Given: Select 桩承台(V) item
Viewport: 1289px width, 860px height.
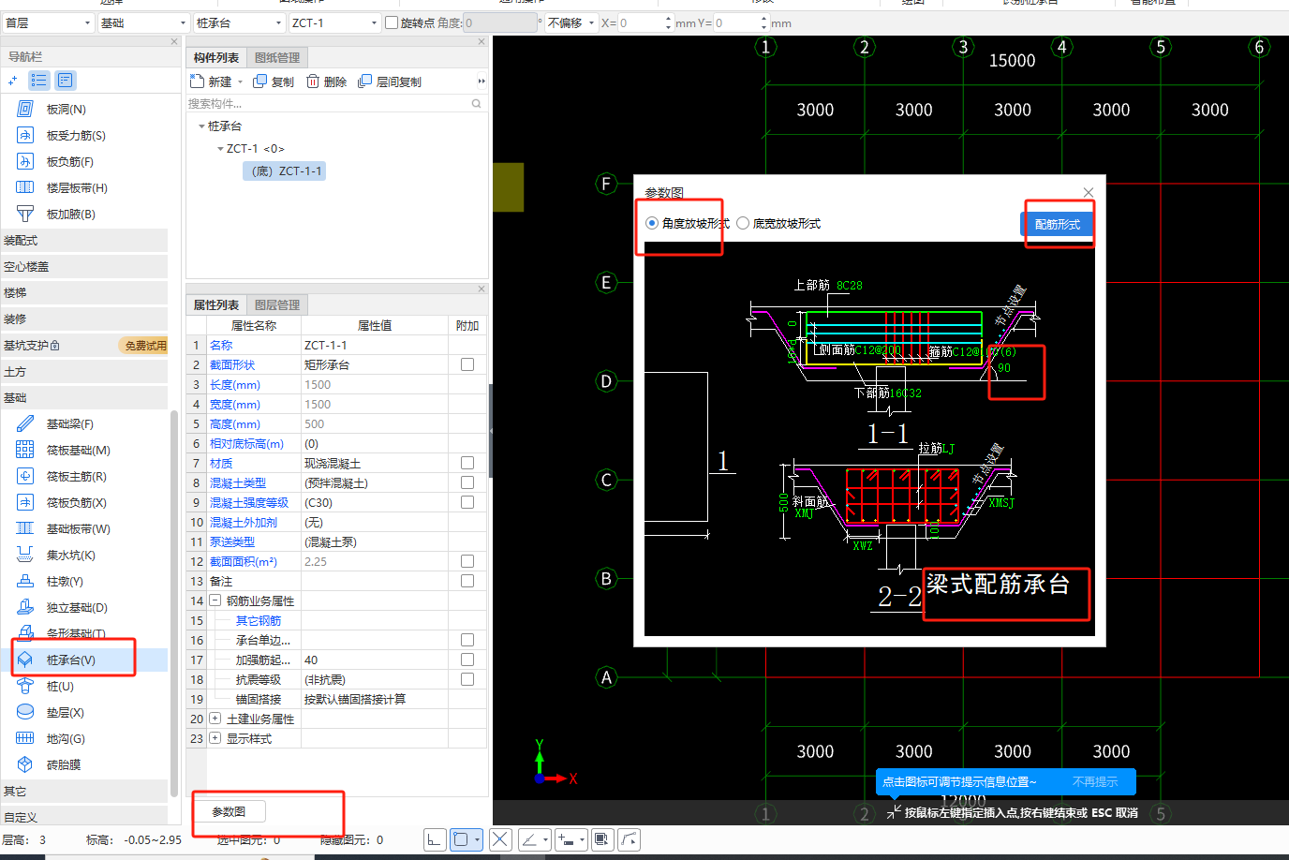Looking at the screenshot, I should click(70, 660).
